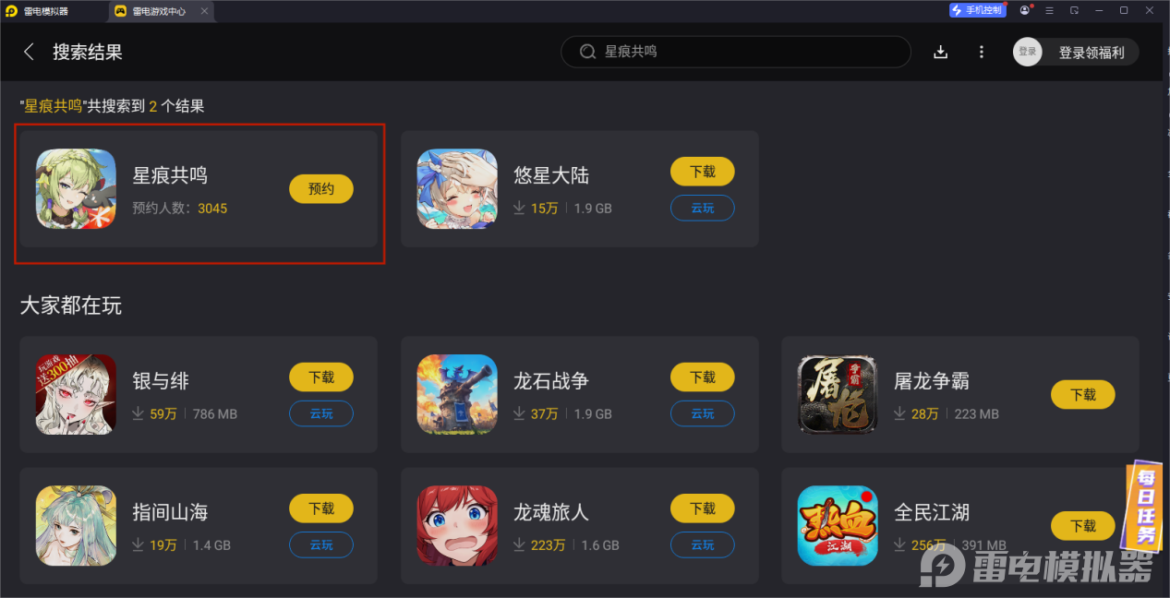Click the 手机控制 phone control icon
This screenshot has height=598, width=1170.
point(977,10)
